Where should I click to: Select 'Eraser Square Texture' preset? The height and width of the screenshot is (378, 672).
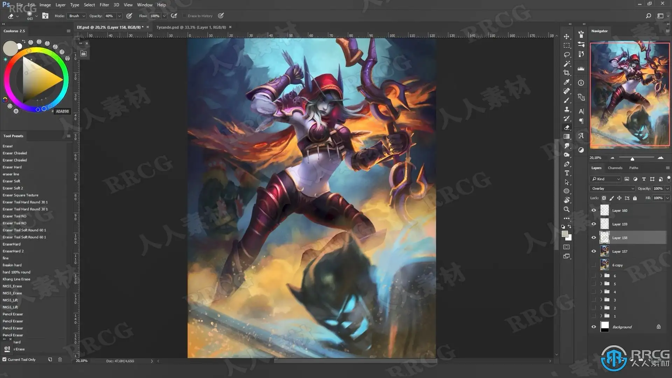click(x=20, y=195)
